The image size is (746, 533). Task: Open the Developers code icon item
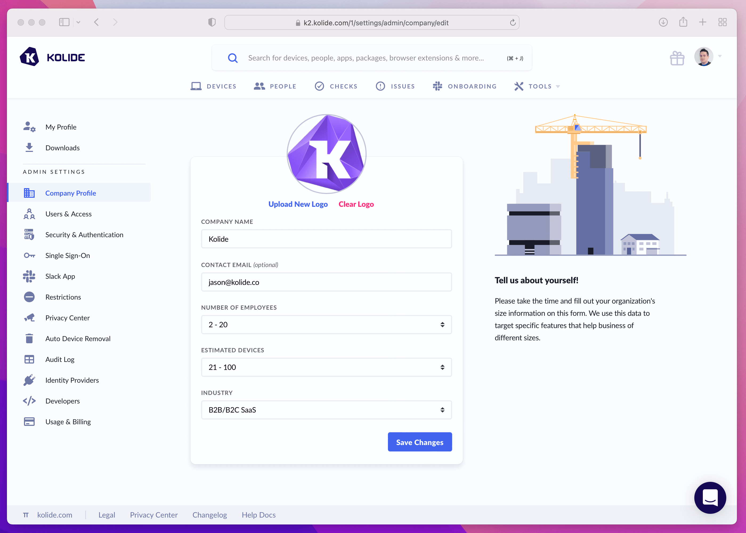(x=29, y=401)
